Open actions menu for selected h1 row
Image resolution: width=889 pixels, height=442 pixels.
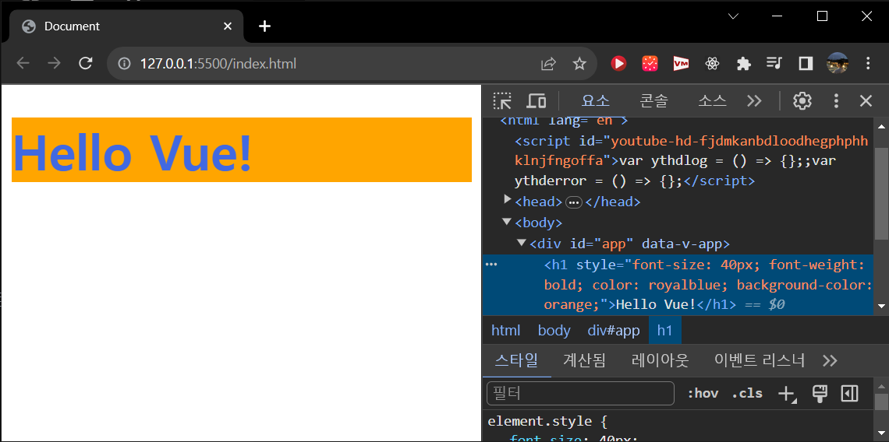click(x=491, y=265)
